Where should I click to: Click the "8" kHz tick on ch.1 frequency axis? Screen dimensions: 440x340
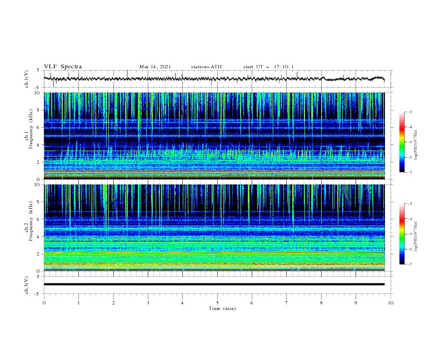click(x=38, y=110)
